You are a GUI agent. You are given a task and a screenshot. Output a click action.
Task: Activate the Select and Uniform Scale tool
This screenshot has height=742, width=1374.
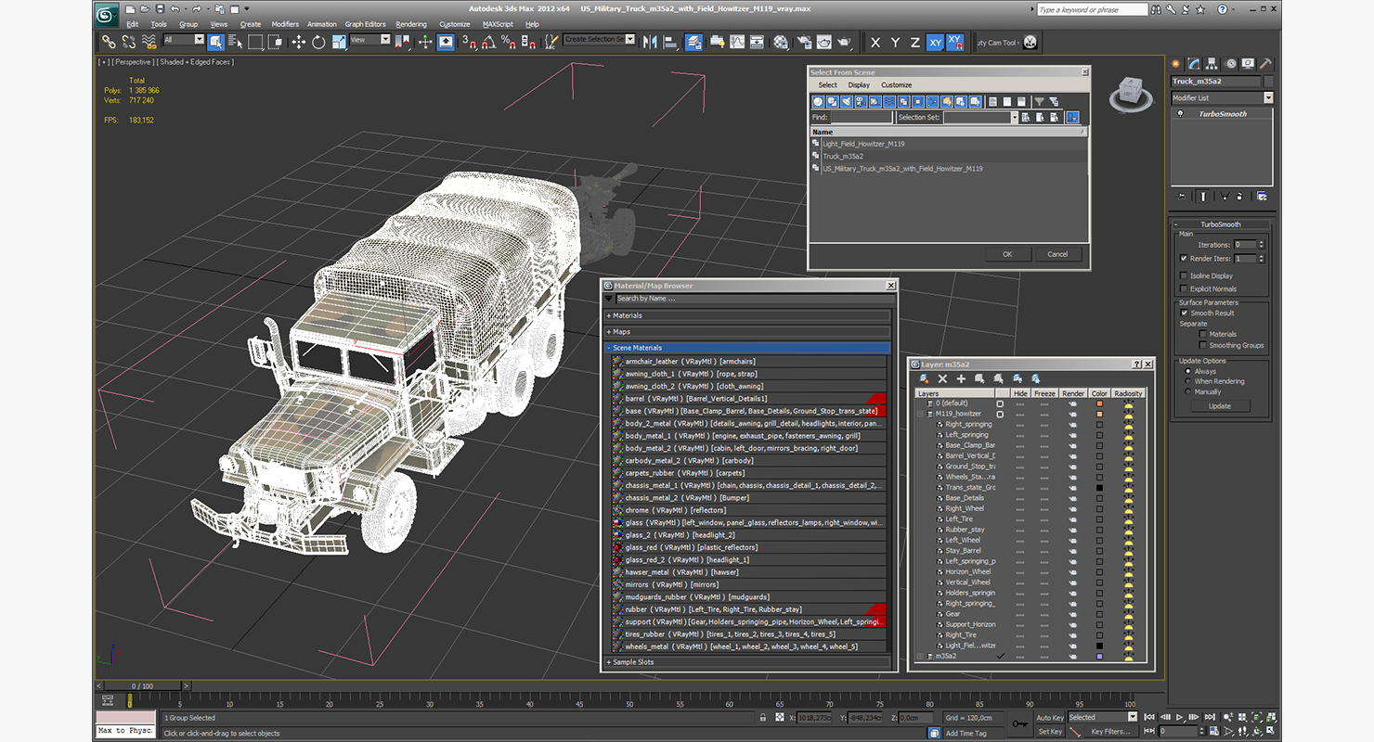pos(338,42)
